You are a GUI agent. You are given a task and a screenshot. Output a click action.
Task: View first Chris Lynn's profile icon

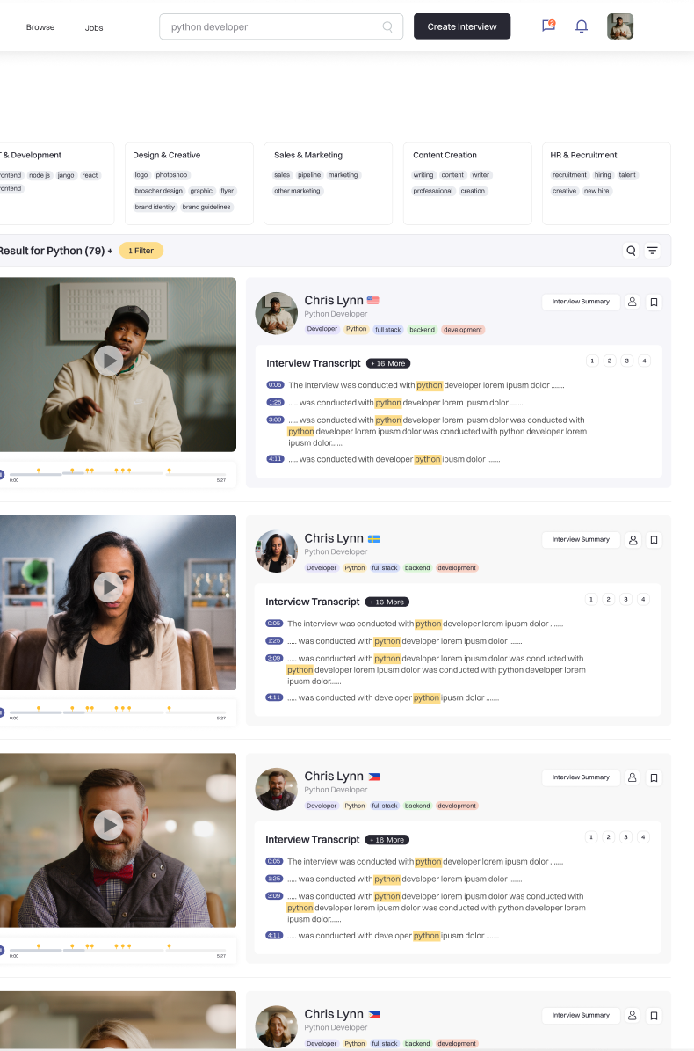tap(632, 302)
